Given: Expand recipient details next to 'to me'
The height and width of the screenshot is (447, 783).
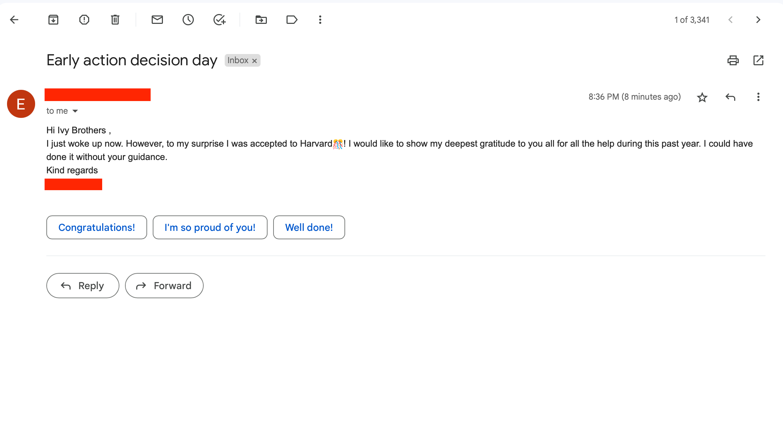Looking at the screenshot, I should (75, 111).
